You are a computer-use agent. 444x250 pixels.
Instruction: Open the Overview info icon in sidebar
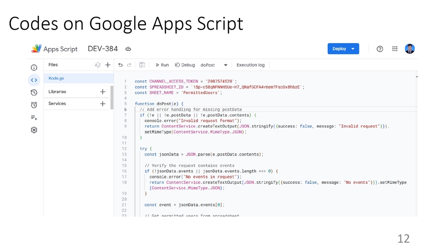click(34, 68)
